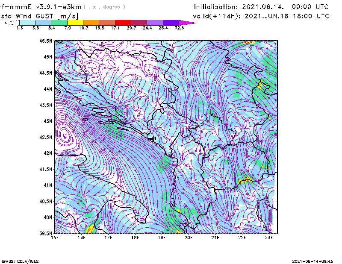The width and height of the screenshot is (342, 264).
Task: Click the magenta arrow end of colorbar
Action: pyautogui.click(x=187, y=23)
